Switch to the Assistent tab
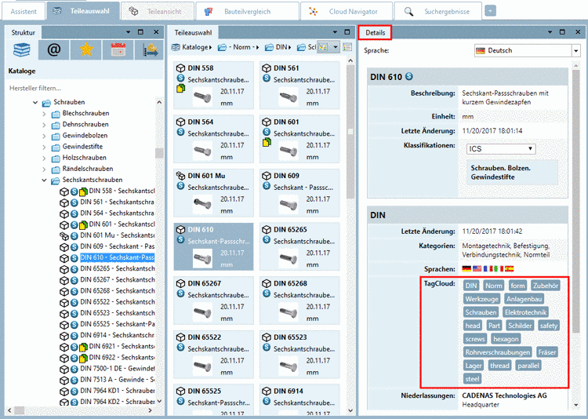Viewport: 588px width, 419px height. pyautogui.click(x=24, y=11)
